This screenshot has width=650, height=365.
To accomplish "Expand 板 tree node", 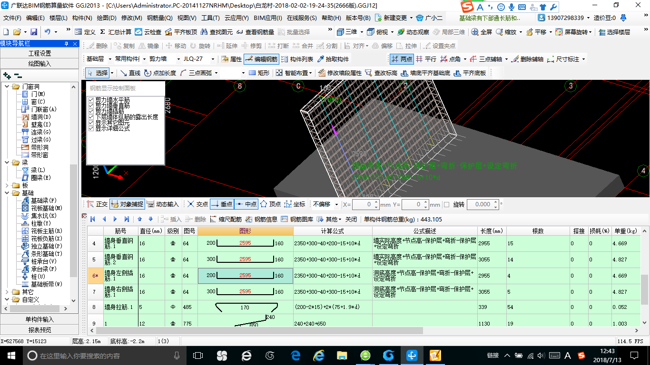I will click(x=7, y=185).
